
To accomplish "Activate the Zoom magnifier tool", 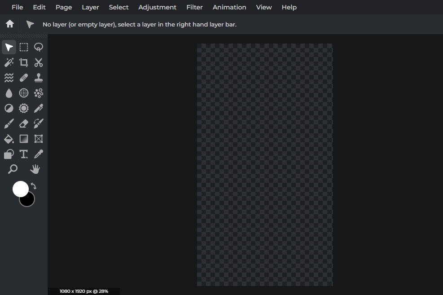I will coord(13,169).
